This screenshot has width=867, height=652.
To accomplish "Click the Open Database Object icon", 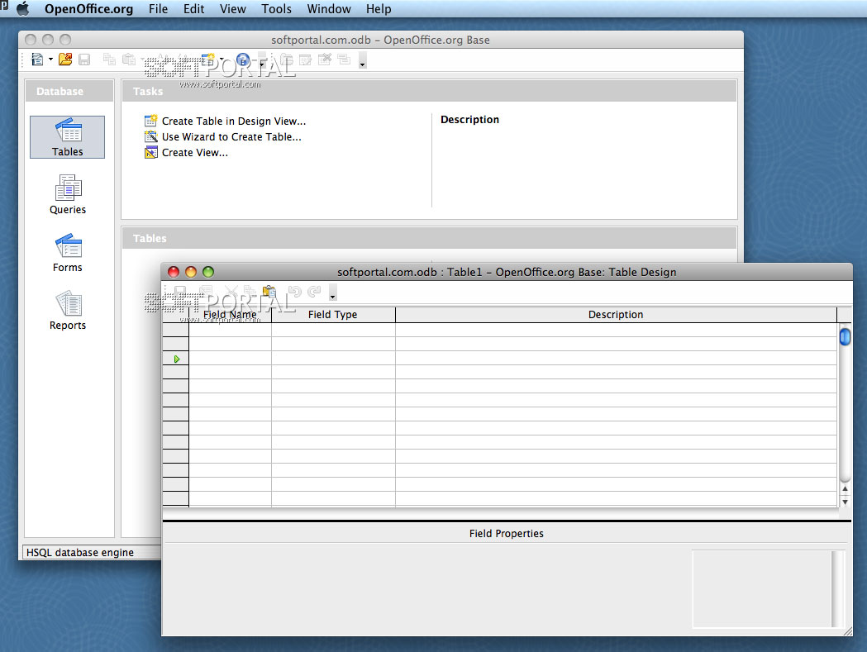I will [x=286, y=59].
